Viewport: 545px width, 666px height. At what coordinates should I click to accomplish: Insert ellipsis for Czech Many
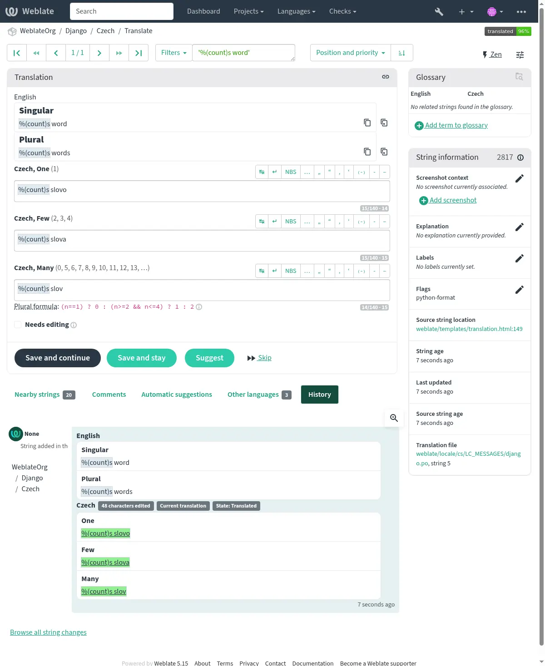tap(307, 271)
